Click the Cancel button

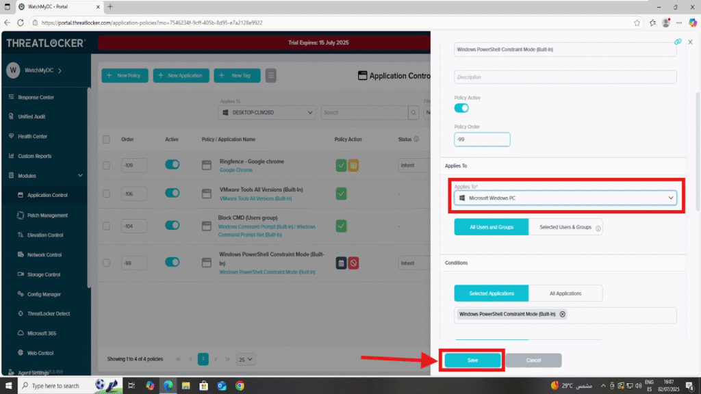533,360
